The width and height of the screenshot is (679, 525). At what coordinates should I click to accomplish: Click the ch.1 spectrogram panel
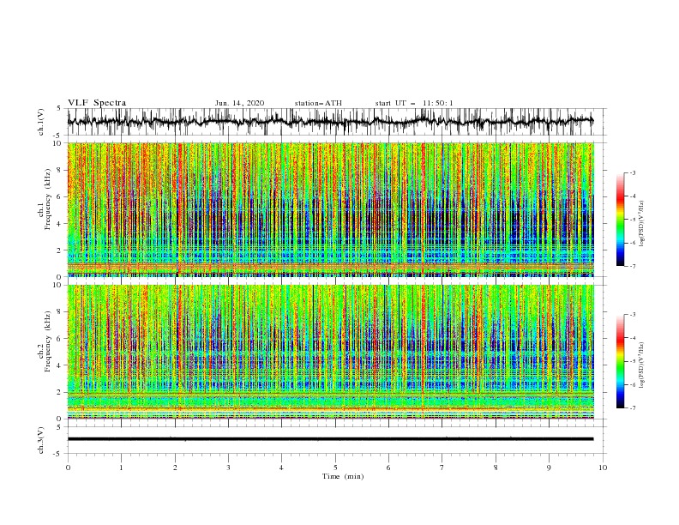(x=330, y=209)
